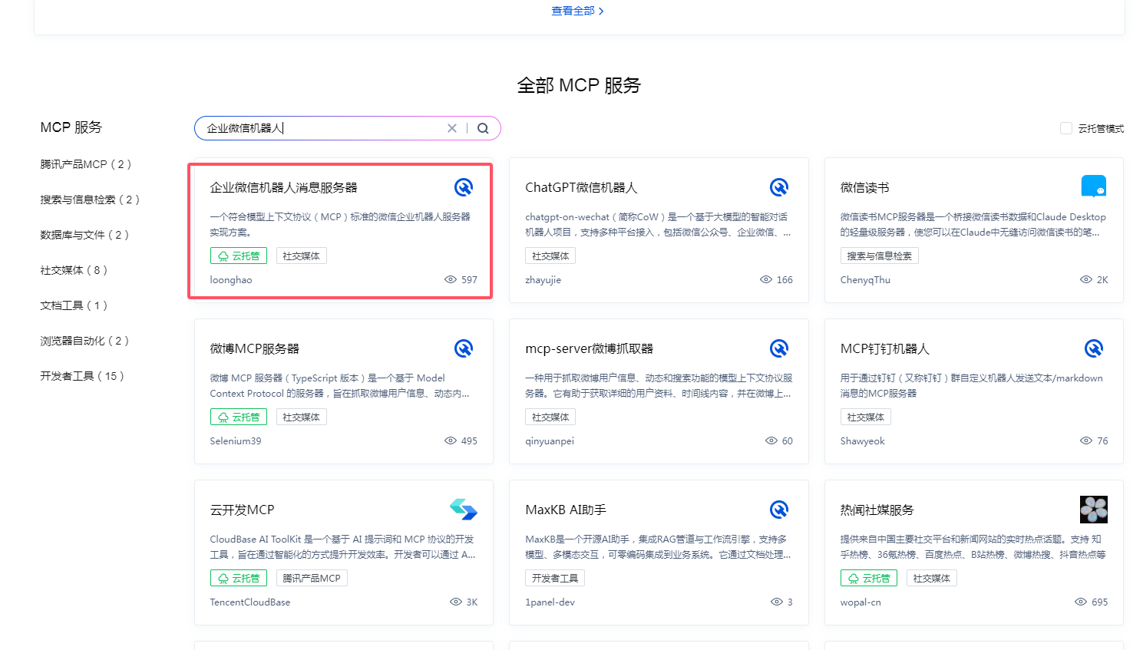Click author loonghao
1143x650 pixels.
231,280
